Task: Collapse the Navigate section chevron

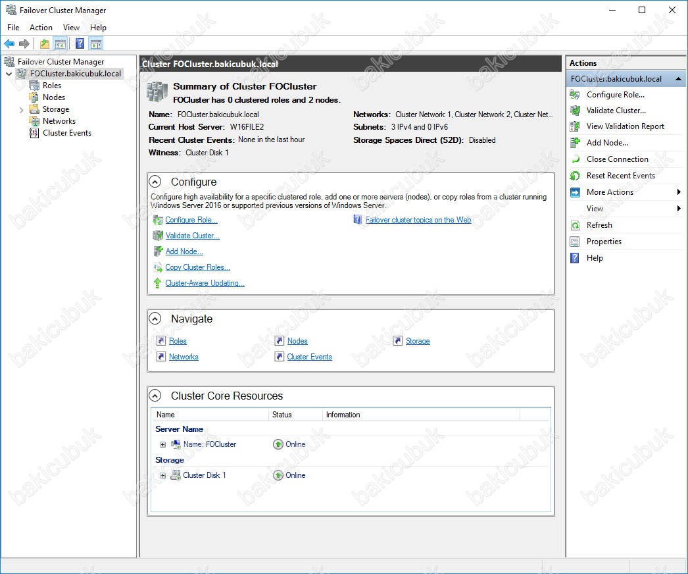Action: pyautogui.click(x=155, y=319)
